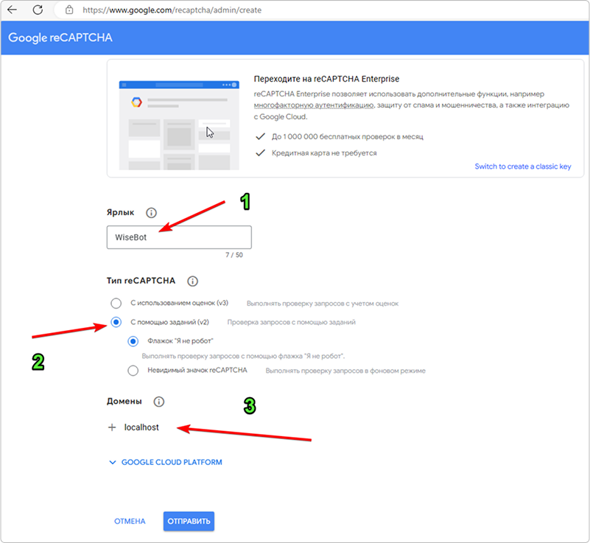Screen dimensions: 590x543
Task: Click the info icon beside Тип reCAPTCHA
Action: [192, 281]
